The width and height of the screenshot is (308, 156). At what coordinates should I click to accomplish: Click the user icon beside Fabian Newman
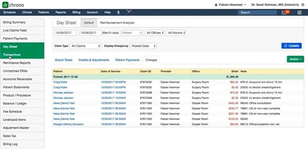(216, 5)
